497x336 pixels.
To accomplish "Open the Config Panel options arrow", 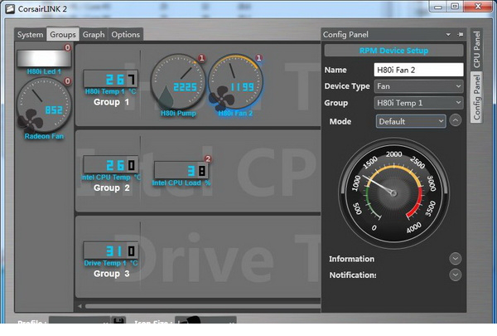I will [448, 34].
